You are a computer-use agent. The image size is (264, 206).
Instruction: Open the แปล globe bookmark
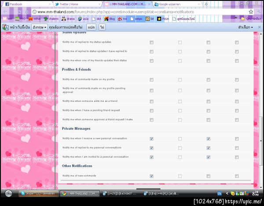[83, 19]
